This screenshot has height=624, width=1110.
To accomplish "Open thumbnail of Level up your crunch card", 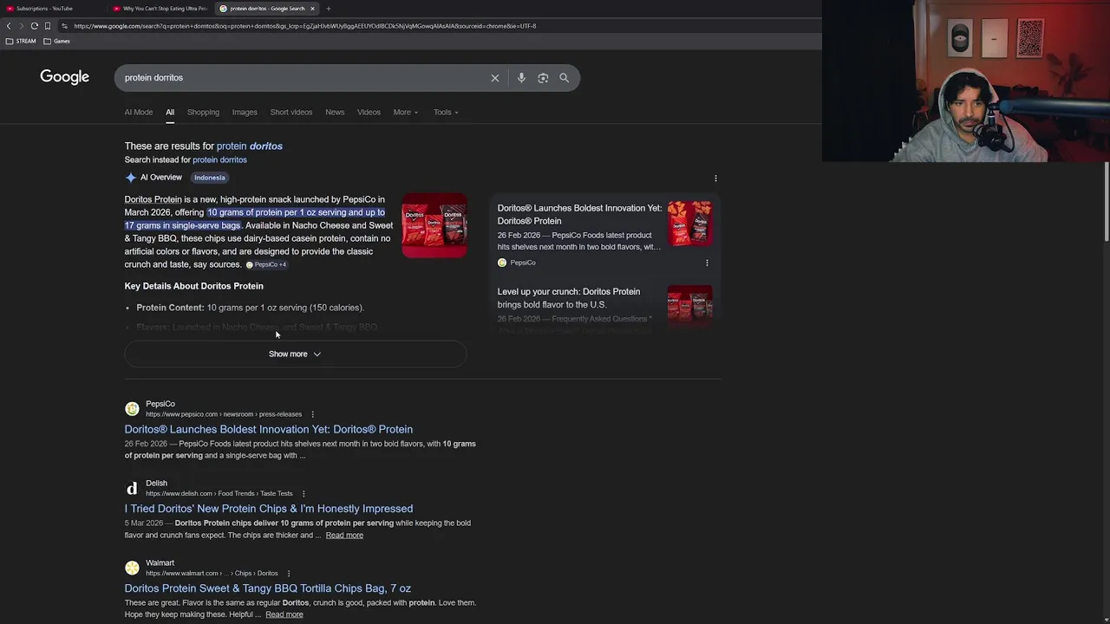I will [x=690, y=305].
